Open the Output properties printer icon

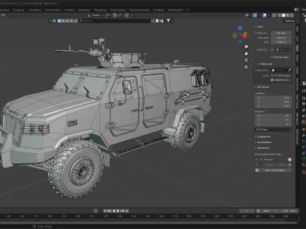[303, 104]
